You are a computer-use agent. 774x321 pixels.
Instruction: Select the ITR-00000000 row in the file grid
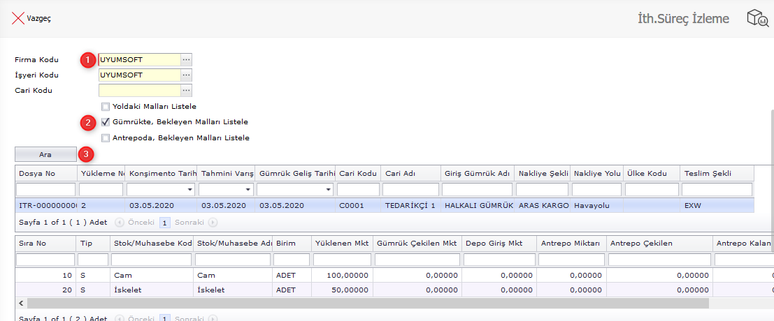tap(45, 206)
